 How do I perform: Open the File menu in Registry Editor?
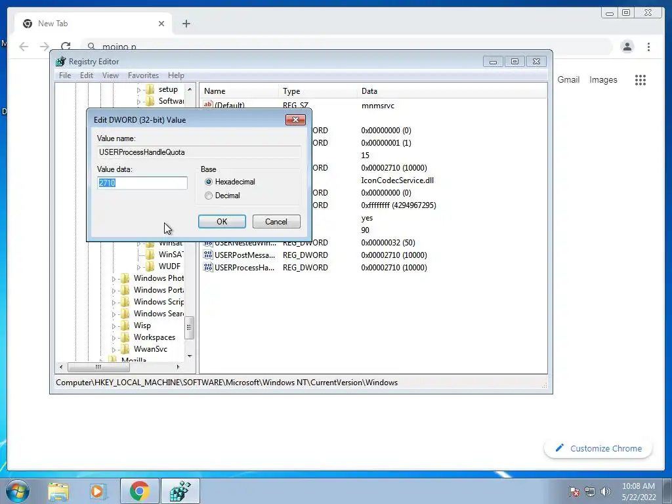pyautogui.click(x=65, y=75)
